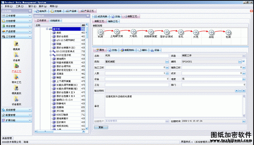The height and width of the screenshot is (145, 254).
Task: Open the 窗口 menu
Action: pyautogui.click(x=32, y=6)
